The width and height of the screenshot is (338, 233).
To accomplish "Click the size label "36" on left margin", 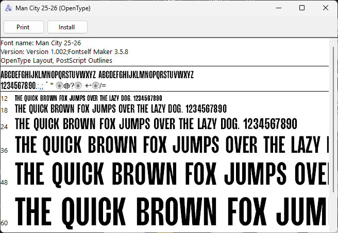I will point(4,151).
